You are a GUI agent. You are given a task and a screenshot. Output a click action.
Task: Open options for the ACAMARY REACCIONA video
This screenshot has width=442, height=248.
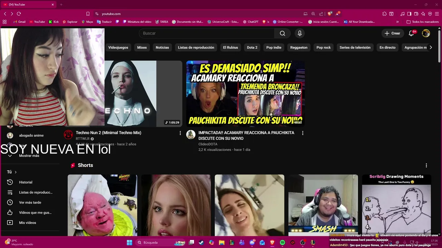click(303, 133)
